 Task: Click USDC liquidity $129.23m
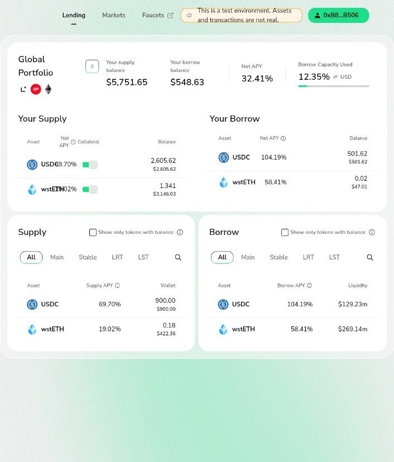point(353,304)
